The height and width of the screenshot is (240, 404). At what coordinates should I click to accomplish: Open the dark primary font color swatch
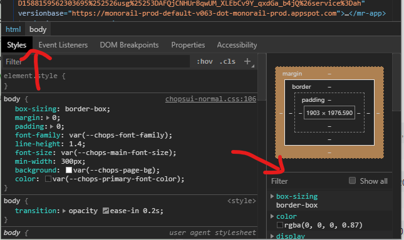(x=48, y=179)
